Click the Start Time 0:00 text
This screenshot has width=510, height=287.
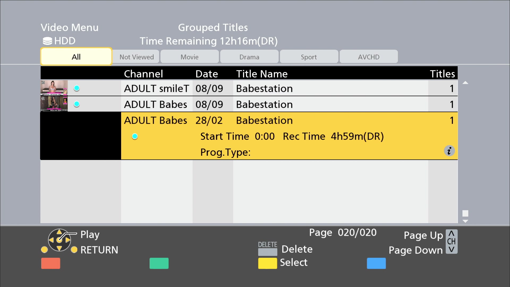[237, 137]
